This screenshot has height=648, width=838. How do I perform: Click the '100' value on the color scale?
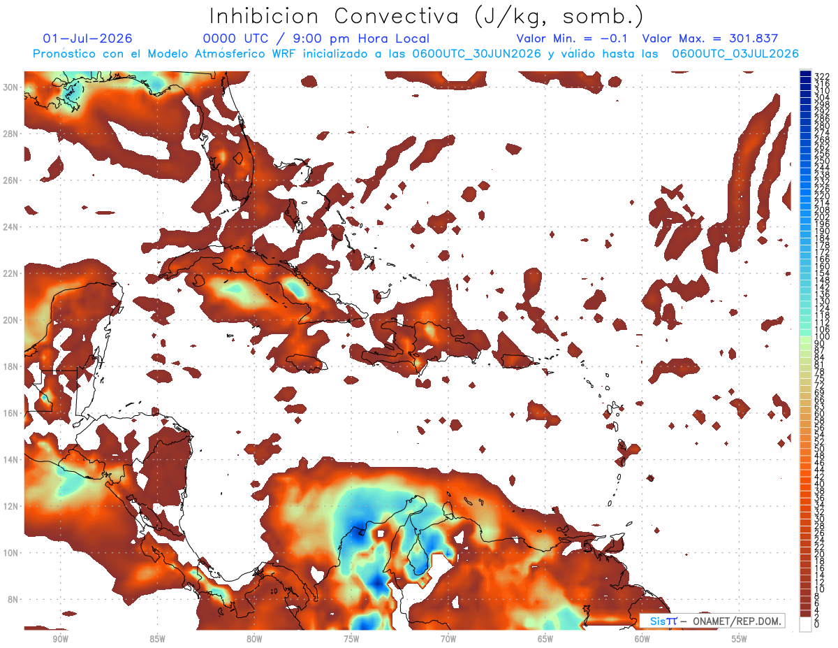point(821,337)
